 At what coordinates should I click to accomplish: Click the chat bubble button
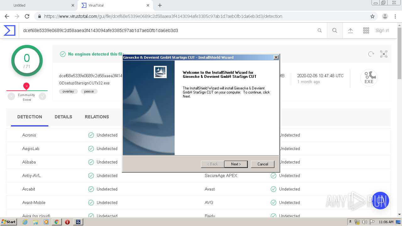380,200
